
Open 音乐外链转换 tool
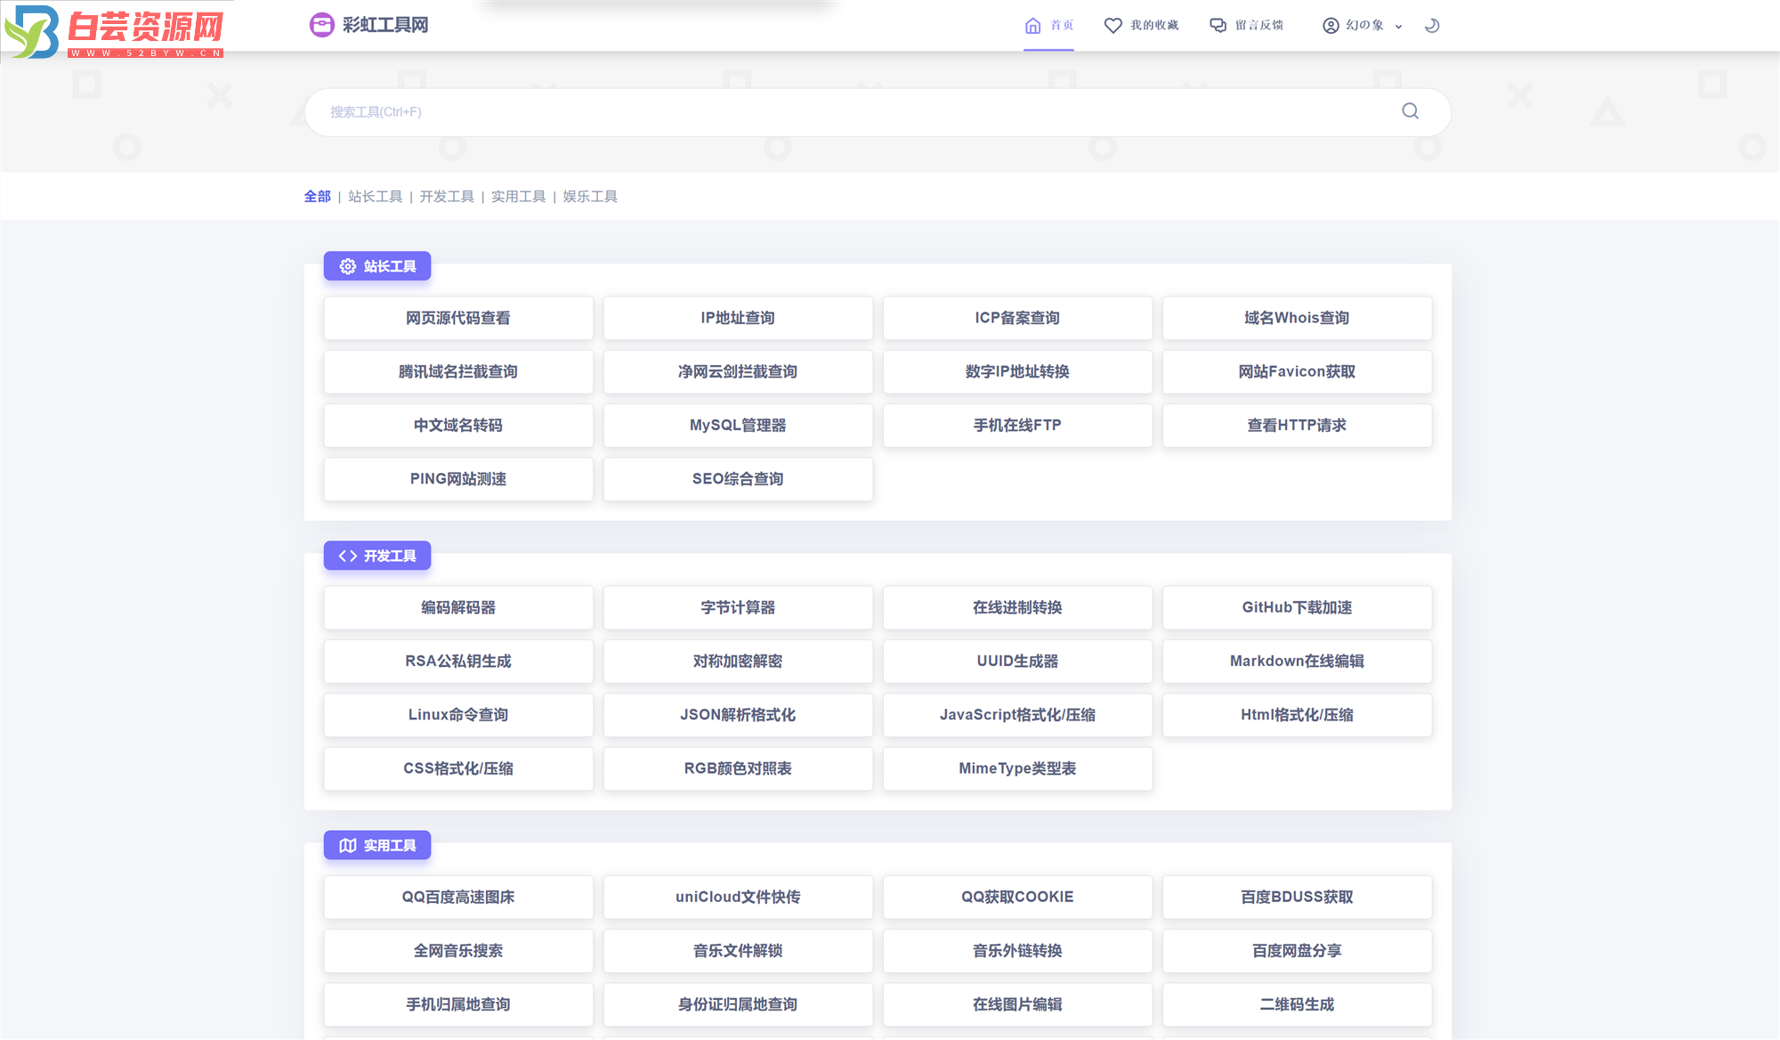point(1017,951)
